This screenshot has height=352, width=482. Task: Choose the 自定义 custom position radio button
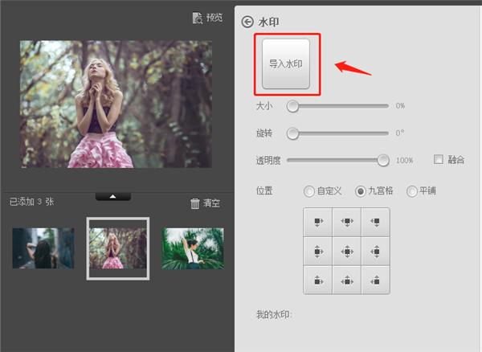pyautogui.click(x=308, y=190)
